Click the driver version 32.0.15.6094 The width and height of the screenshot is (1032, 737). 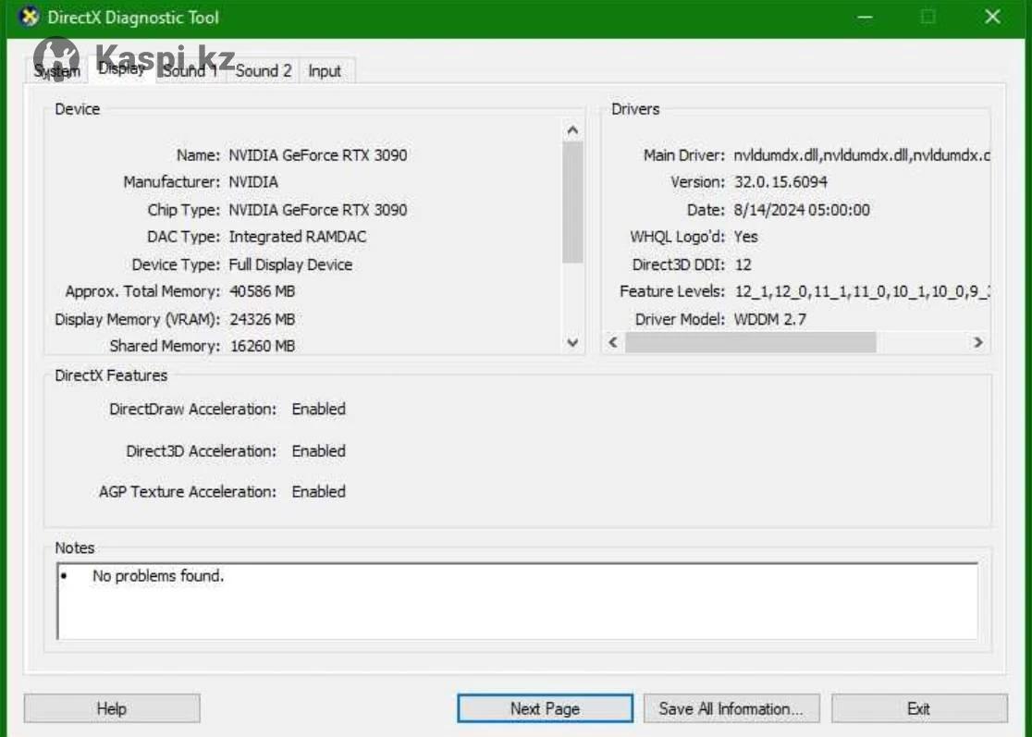tap(780, 182)
